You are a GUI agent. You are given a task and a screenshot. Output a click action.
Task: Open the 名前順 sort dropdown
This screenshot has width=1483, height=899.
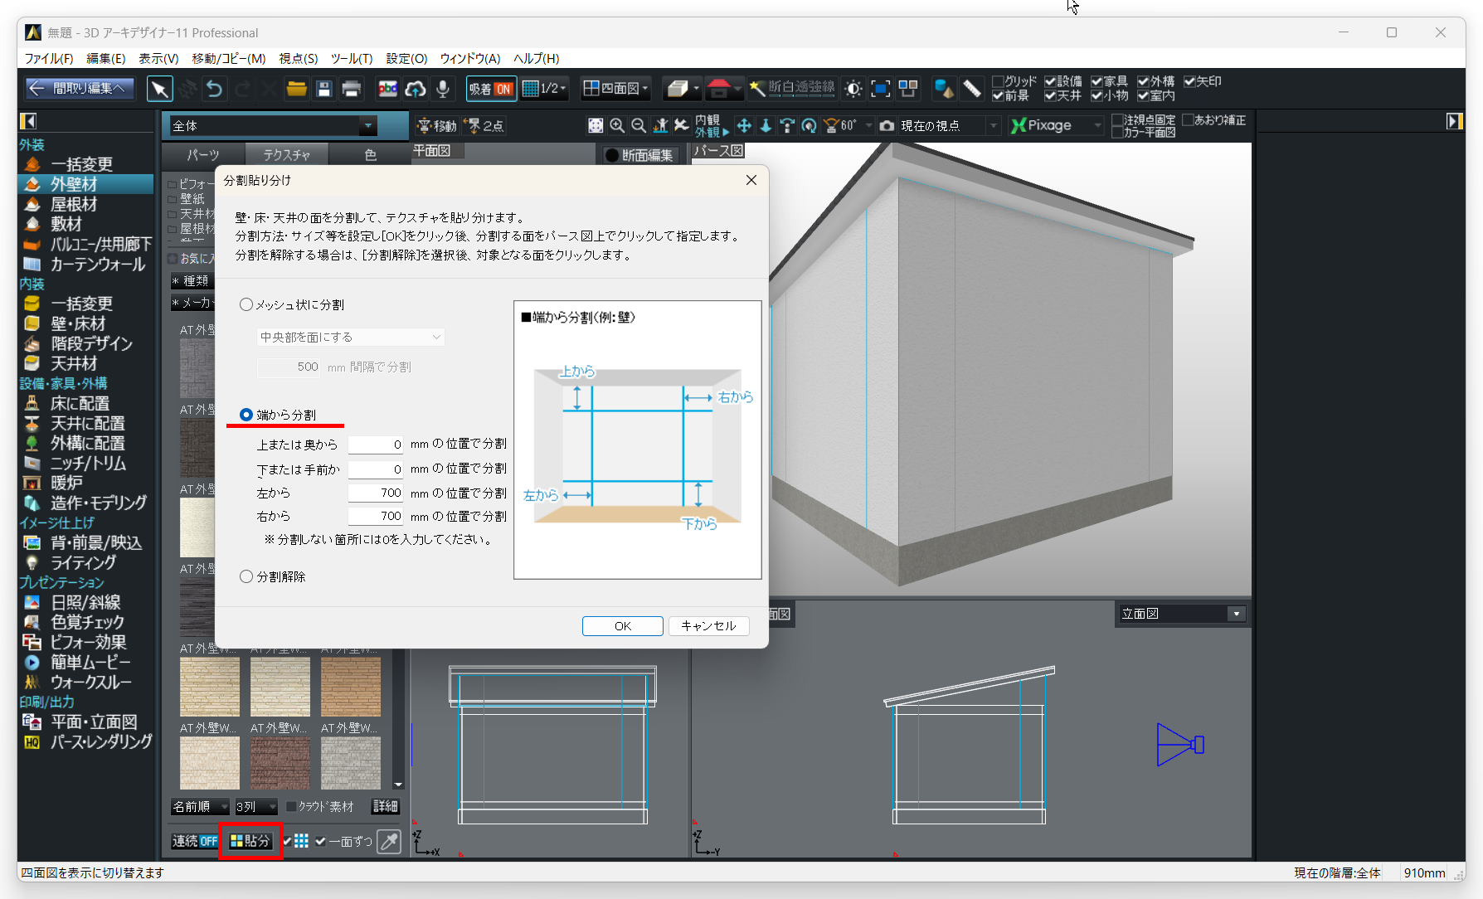pyautogui.click(x=200, y=806)
